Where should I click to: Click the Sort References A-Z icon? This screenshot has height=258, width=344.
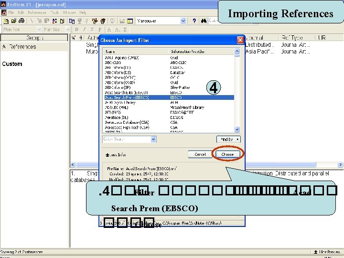54,21
